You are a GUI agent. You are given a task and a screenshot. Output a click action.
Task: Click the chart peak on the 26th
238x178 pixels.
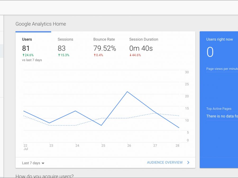[127, 92]
